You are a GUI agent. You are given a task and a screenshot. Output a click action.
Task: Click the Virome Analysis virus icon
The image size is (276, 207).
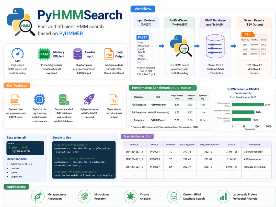point(130,196)
